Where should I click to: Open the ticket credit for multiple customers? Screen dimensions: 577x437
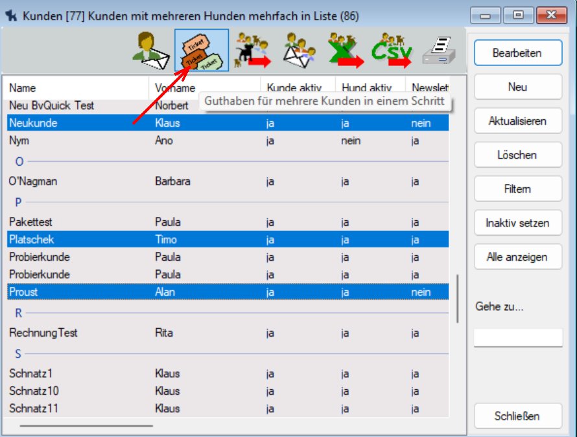coord(201,50)
